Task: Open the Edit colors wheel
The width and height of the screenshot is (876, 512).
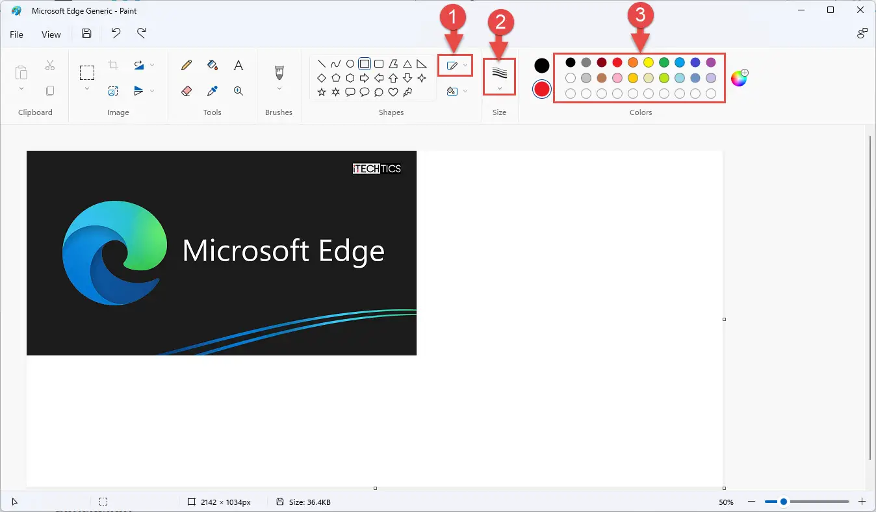Action: (x=740, y=78)
